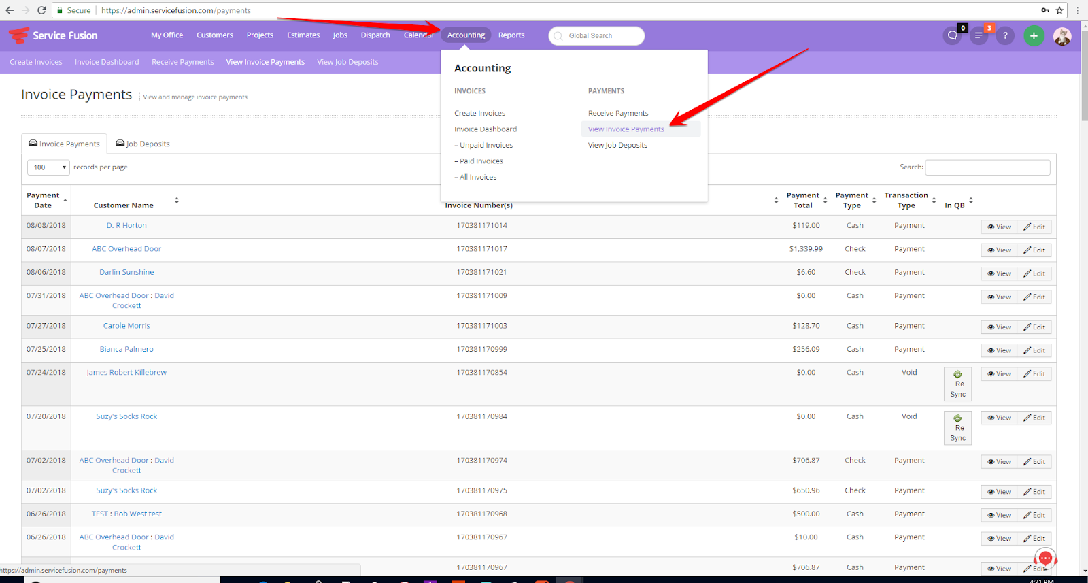
Task: Edit the TEST : Bob West test payment
Action: (1034, 515)
